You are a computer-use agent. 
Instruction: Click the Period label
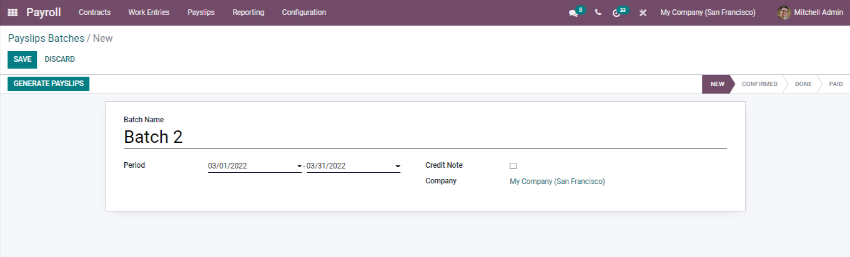point(134,165)
